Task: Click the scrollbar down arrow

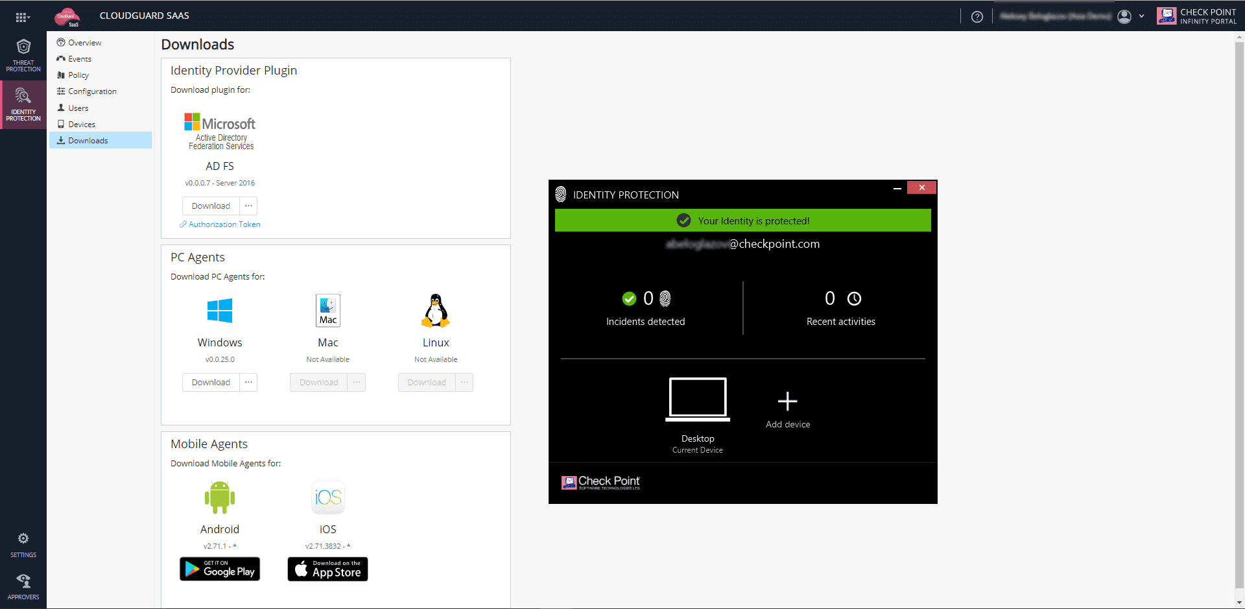Action: (x=1239, y=603)
